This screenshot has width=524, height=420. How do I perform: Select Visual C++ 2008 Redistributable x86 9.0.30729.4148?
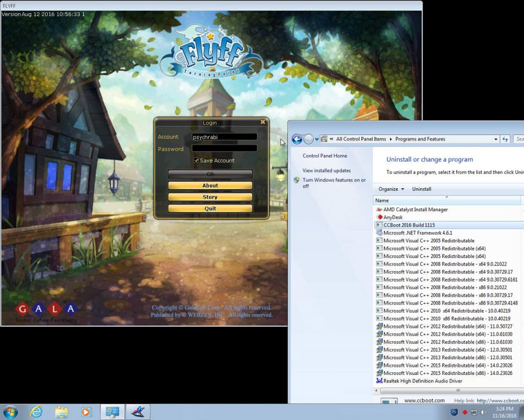(448, 303)
